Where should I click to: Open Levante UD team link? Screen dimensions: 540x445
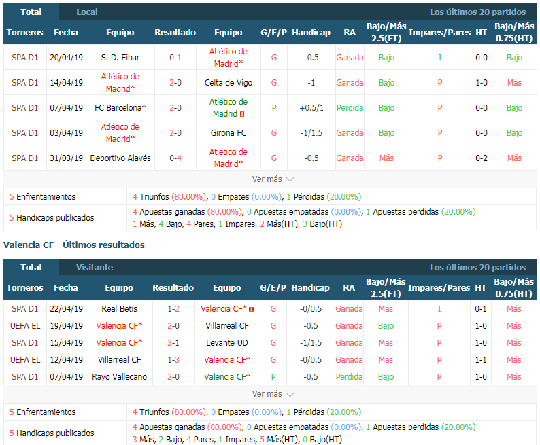(227, 343)
